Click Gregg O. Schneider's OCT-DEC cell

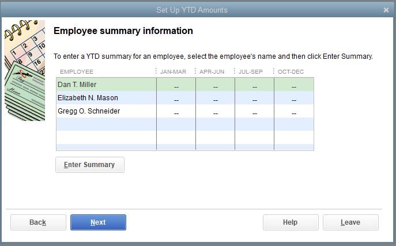[x=293, y=112]
